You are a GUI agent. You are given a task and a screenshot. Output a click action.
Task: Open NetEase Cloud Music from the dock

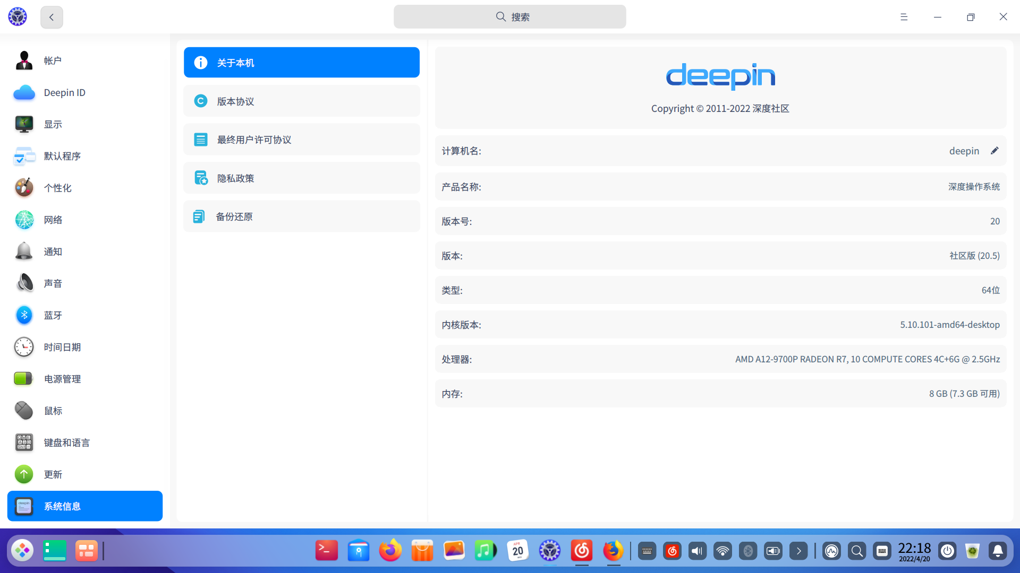coord(582,551)
